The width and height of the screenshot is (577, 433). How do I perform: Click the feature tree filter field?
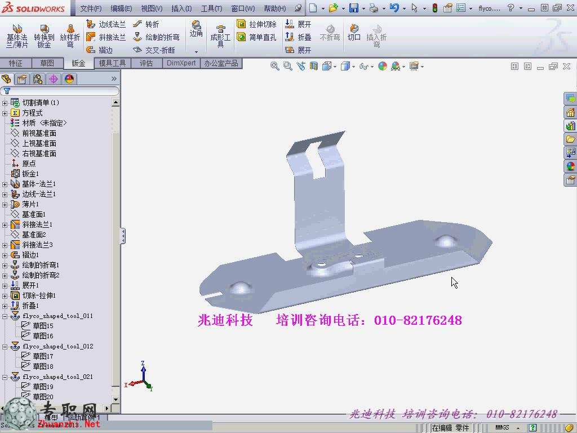tap(60, 91)
